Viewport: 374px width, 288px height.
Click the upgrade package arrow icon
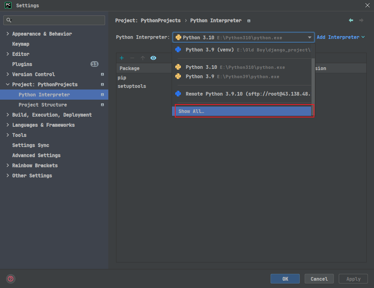click(143, 58)
